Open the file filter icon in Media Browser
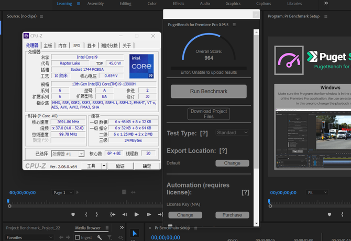This screenshot has width=351, height=241. coord(109,237)
